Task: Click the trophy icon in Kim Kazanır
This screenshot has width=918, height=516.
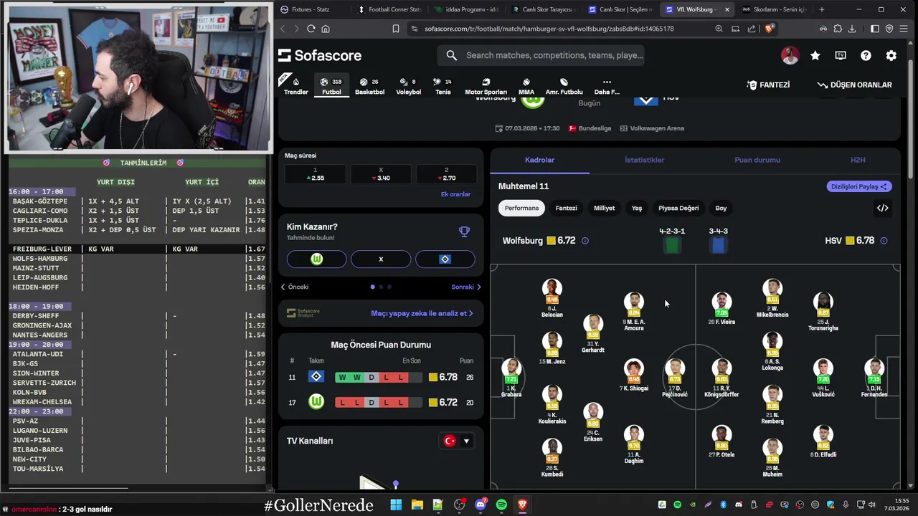Action: tap(464, 231)
